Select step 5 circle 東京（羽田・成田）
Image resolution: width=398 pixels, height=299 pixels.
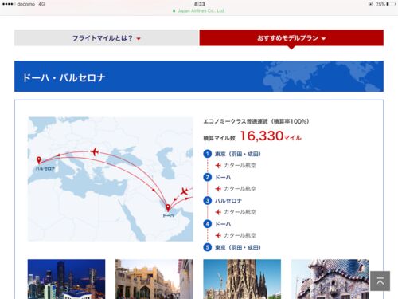click(208, 247)
